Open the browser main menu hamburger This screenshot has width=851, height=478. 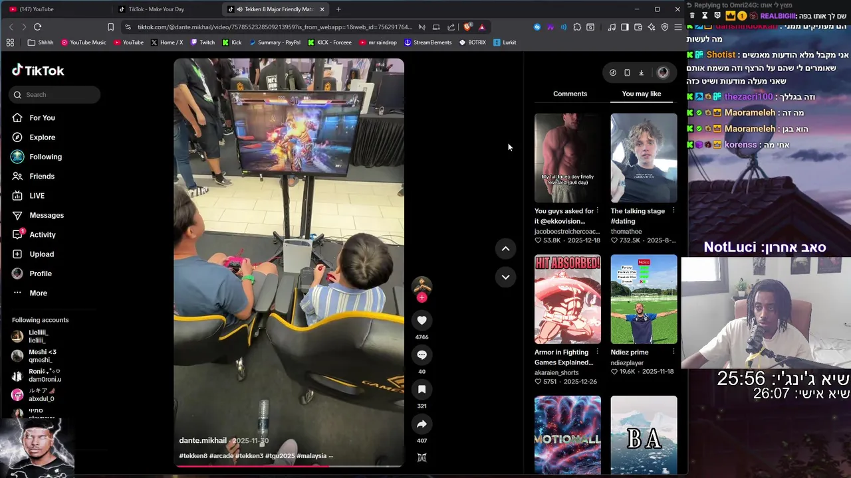click(677, 27)
